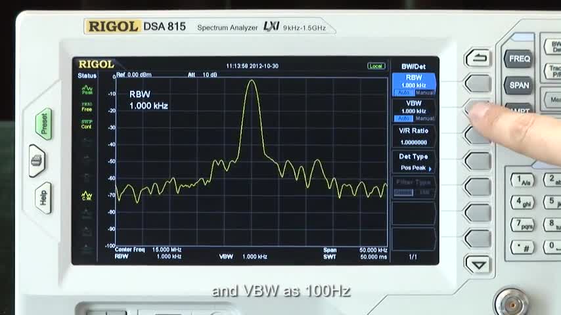
Task: Click the Print button with printer icon
Action: 37,161
